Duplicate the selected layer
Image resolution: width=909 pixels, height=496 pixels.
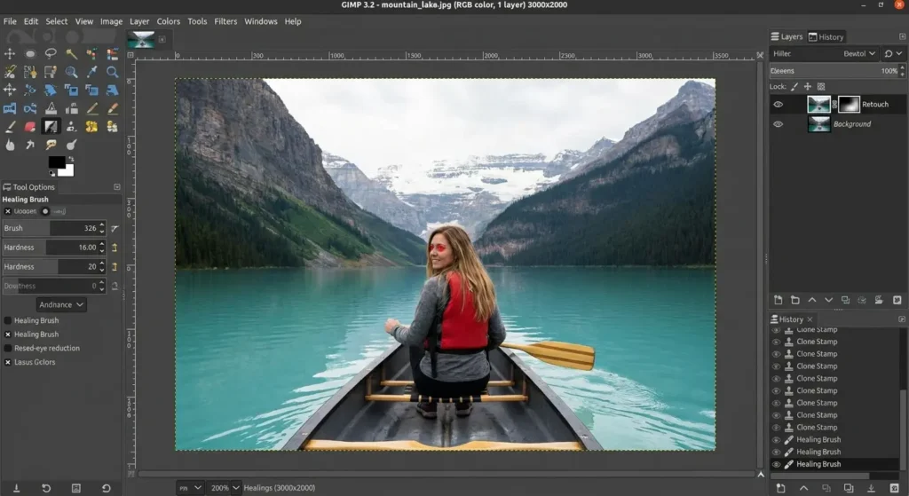click(845, 300)
